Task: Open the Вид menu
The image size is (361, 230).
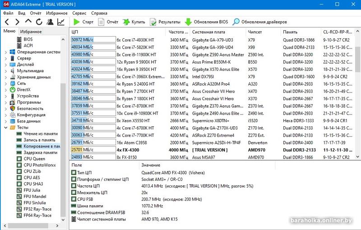Action: click(x=22, y=13)
